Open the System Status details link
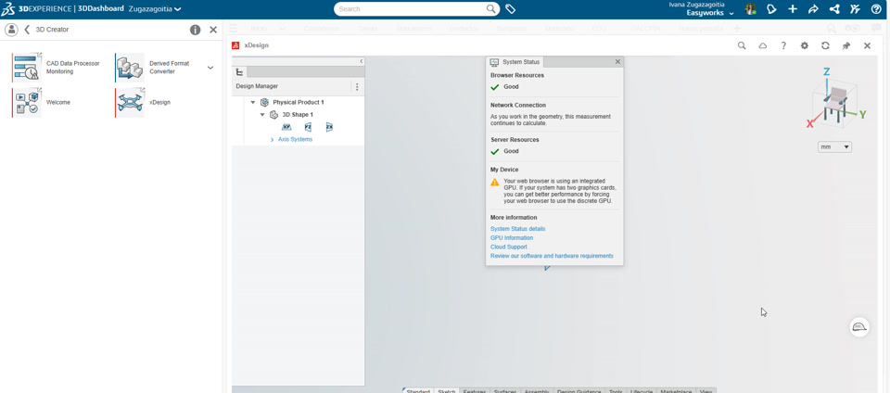 pos(517,229)
